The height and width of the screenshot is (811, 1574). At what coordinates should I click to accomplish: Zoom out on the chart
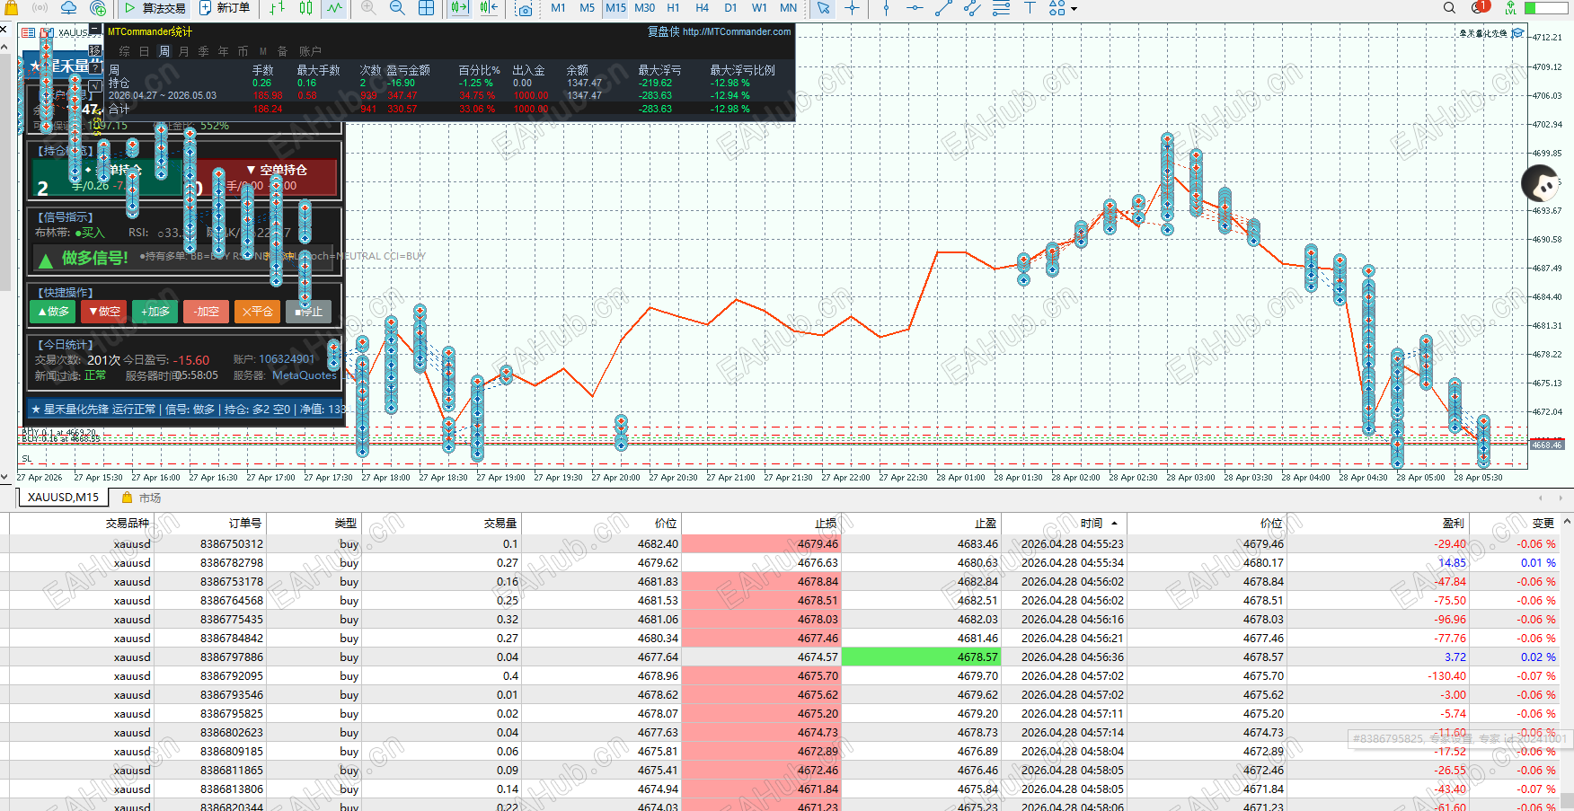(x=397, y=8)
